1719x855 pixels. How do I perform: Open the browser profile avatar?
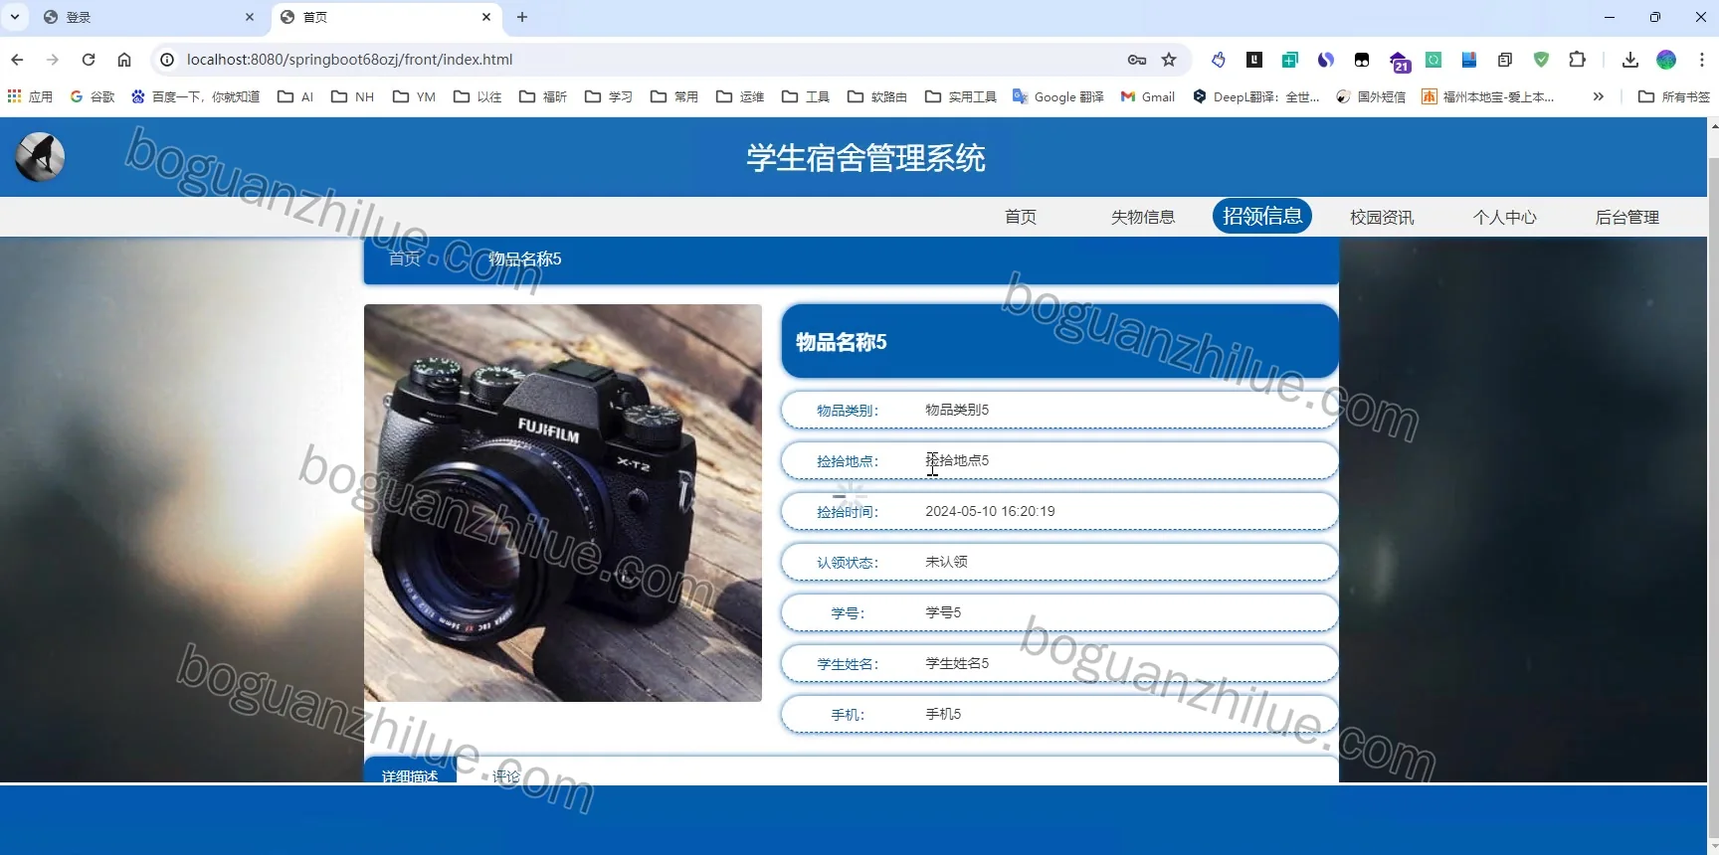[1666, 60]
